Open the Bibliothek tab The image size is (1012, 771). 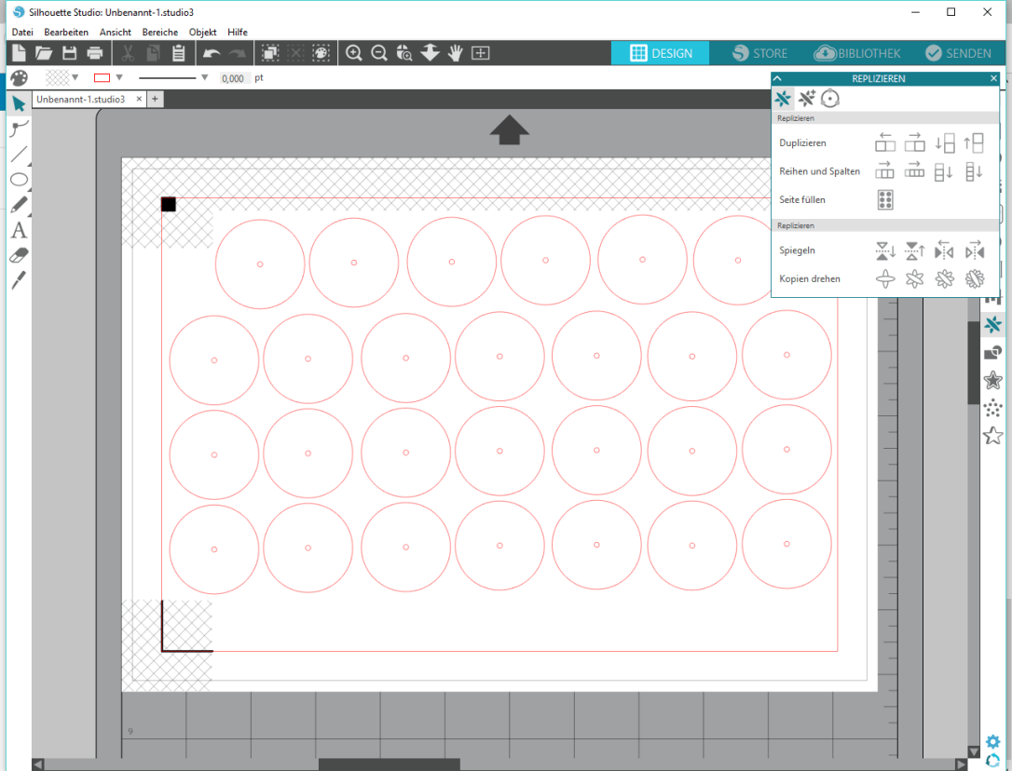pyautogui.click(x=857, y=53)
